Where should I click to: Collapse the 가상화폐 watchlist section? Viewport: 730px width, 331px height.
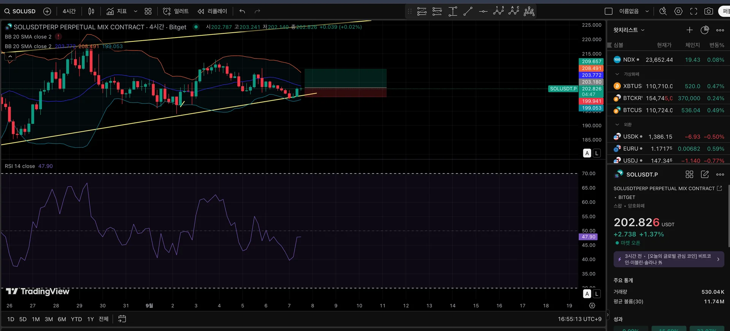[617, 74]
